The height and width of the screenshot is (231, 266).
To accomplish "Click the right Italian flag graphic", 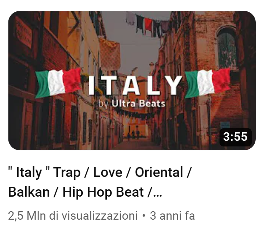I will click(x=207, y=83).
